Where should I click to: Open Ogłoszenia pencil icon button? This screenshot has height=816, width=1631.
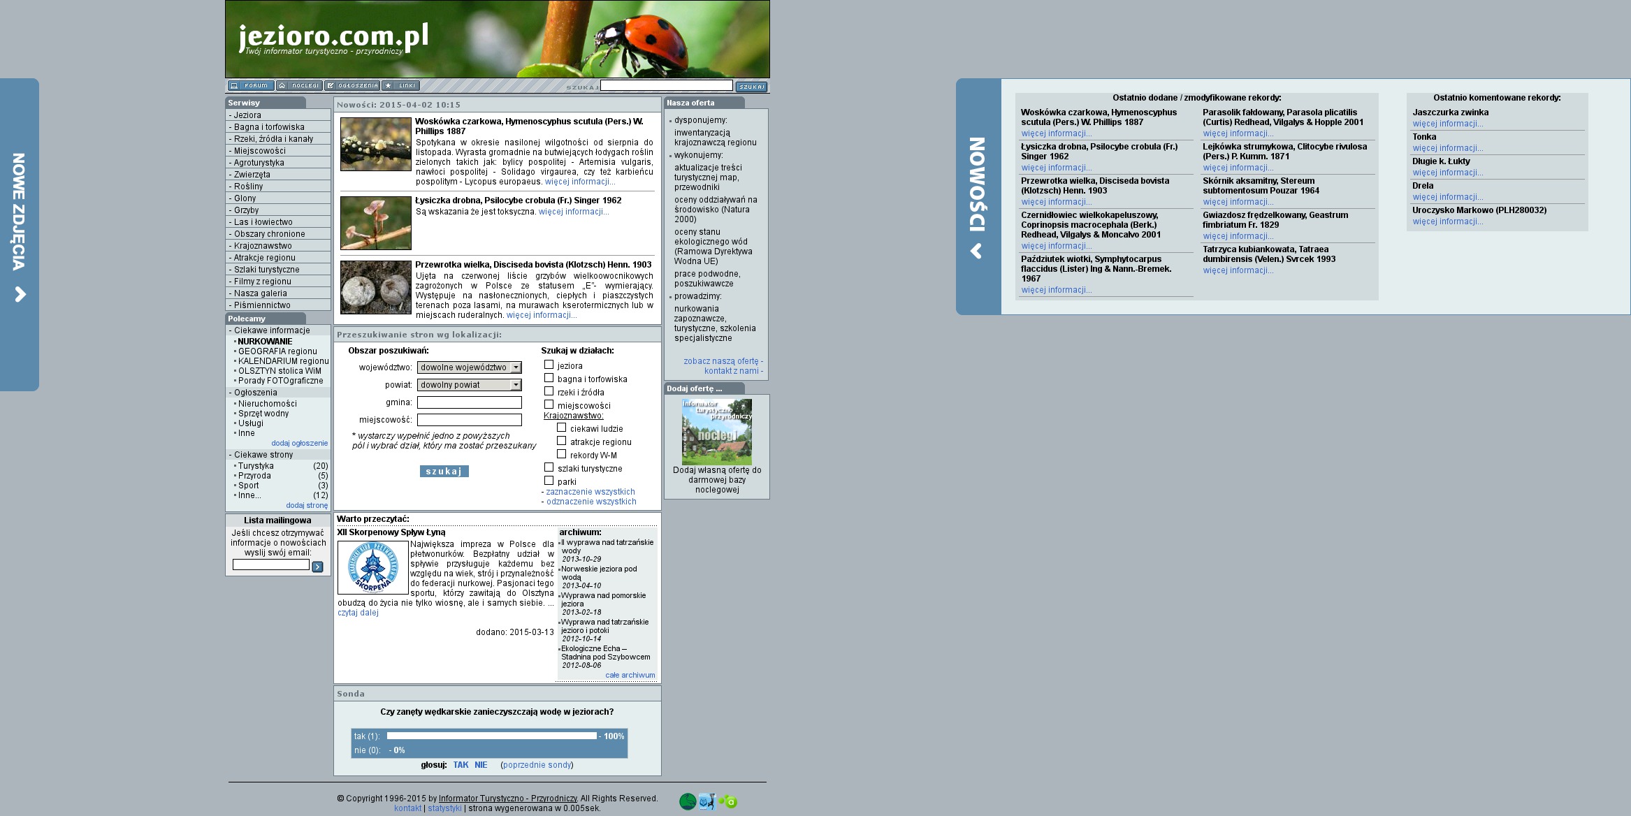pyautogui.click(x=352, y=86)
